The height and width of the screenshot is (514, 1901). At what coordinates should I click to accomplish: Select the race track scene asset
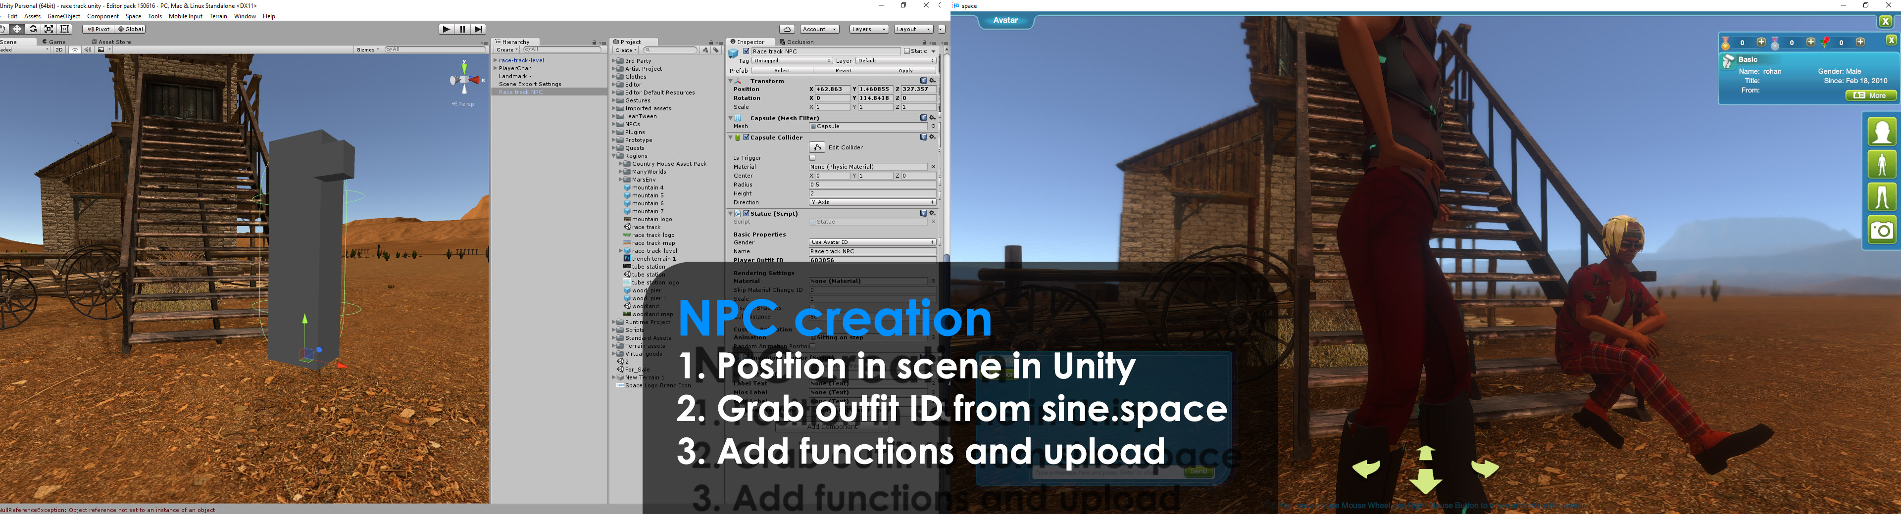(x=646, y=227)
